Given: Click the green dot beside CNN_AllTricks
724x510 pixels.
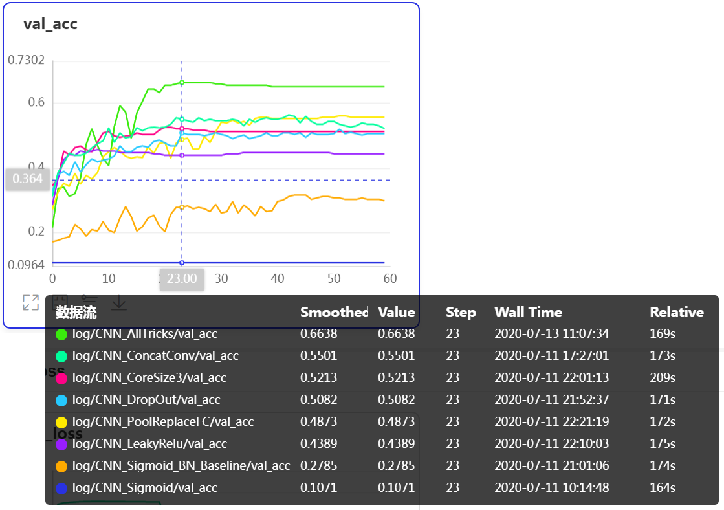Looking at the screenshot, I should (61, 335).
